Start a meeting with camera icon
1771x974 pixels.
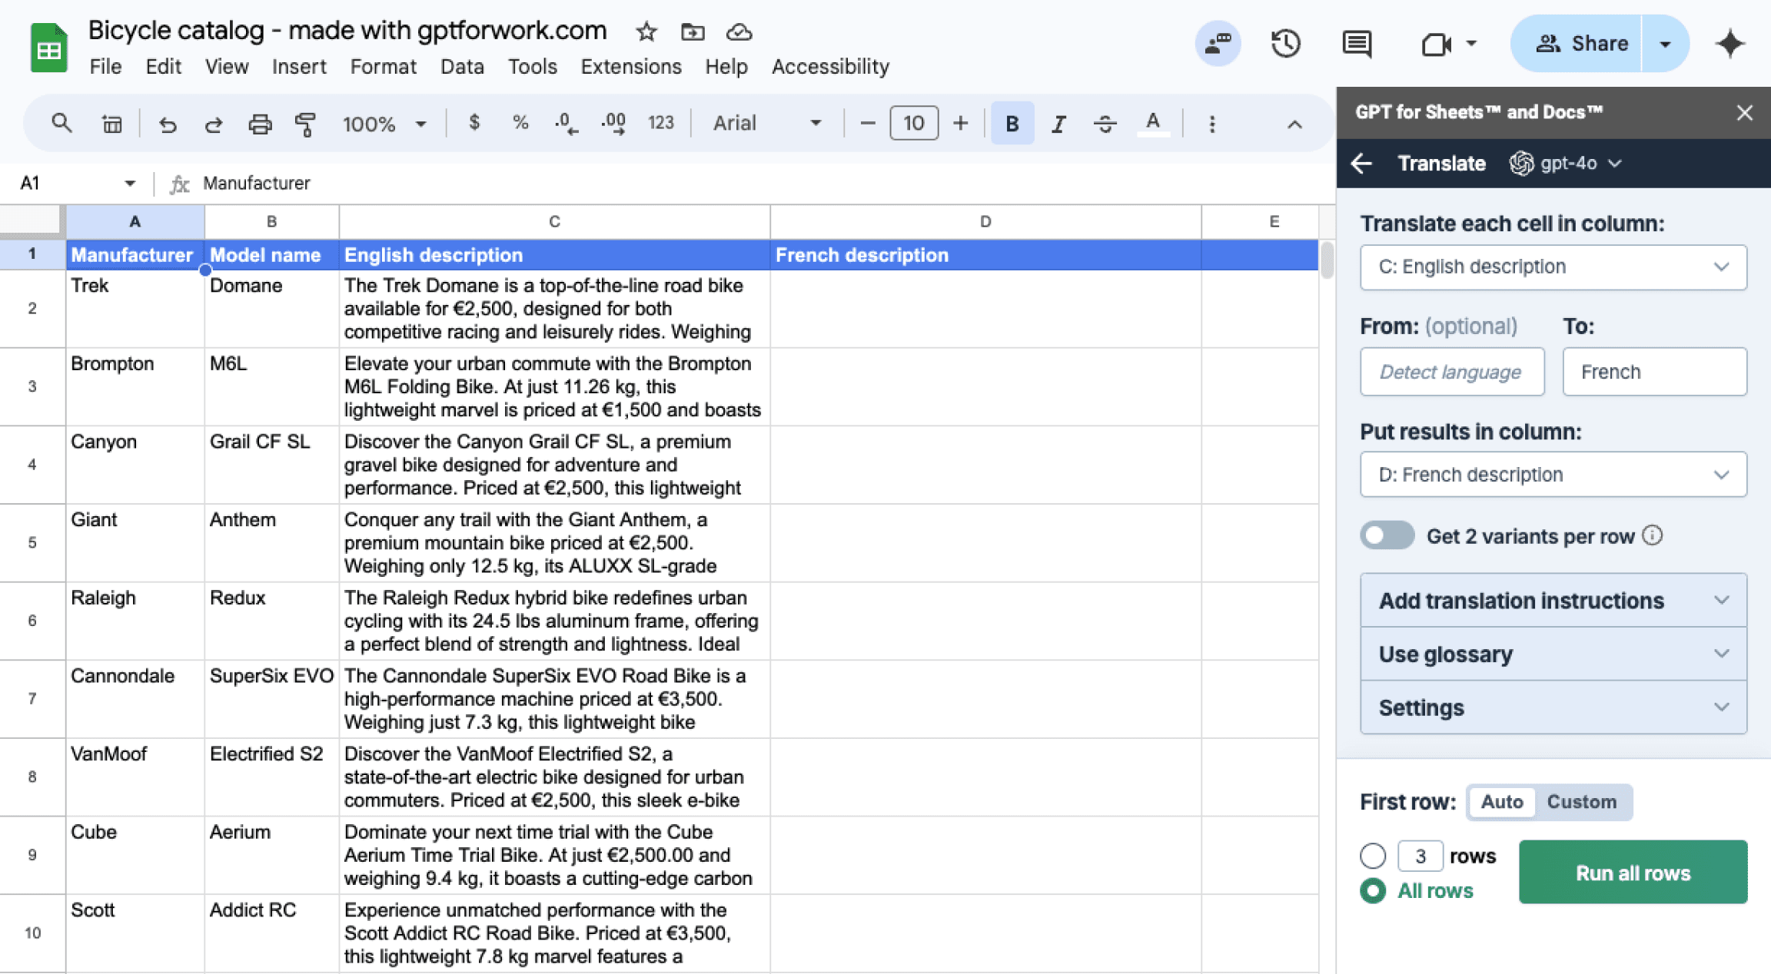[x=1435, y=44]
